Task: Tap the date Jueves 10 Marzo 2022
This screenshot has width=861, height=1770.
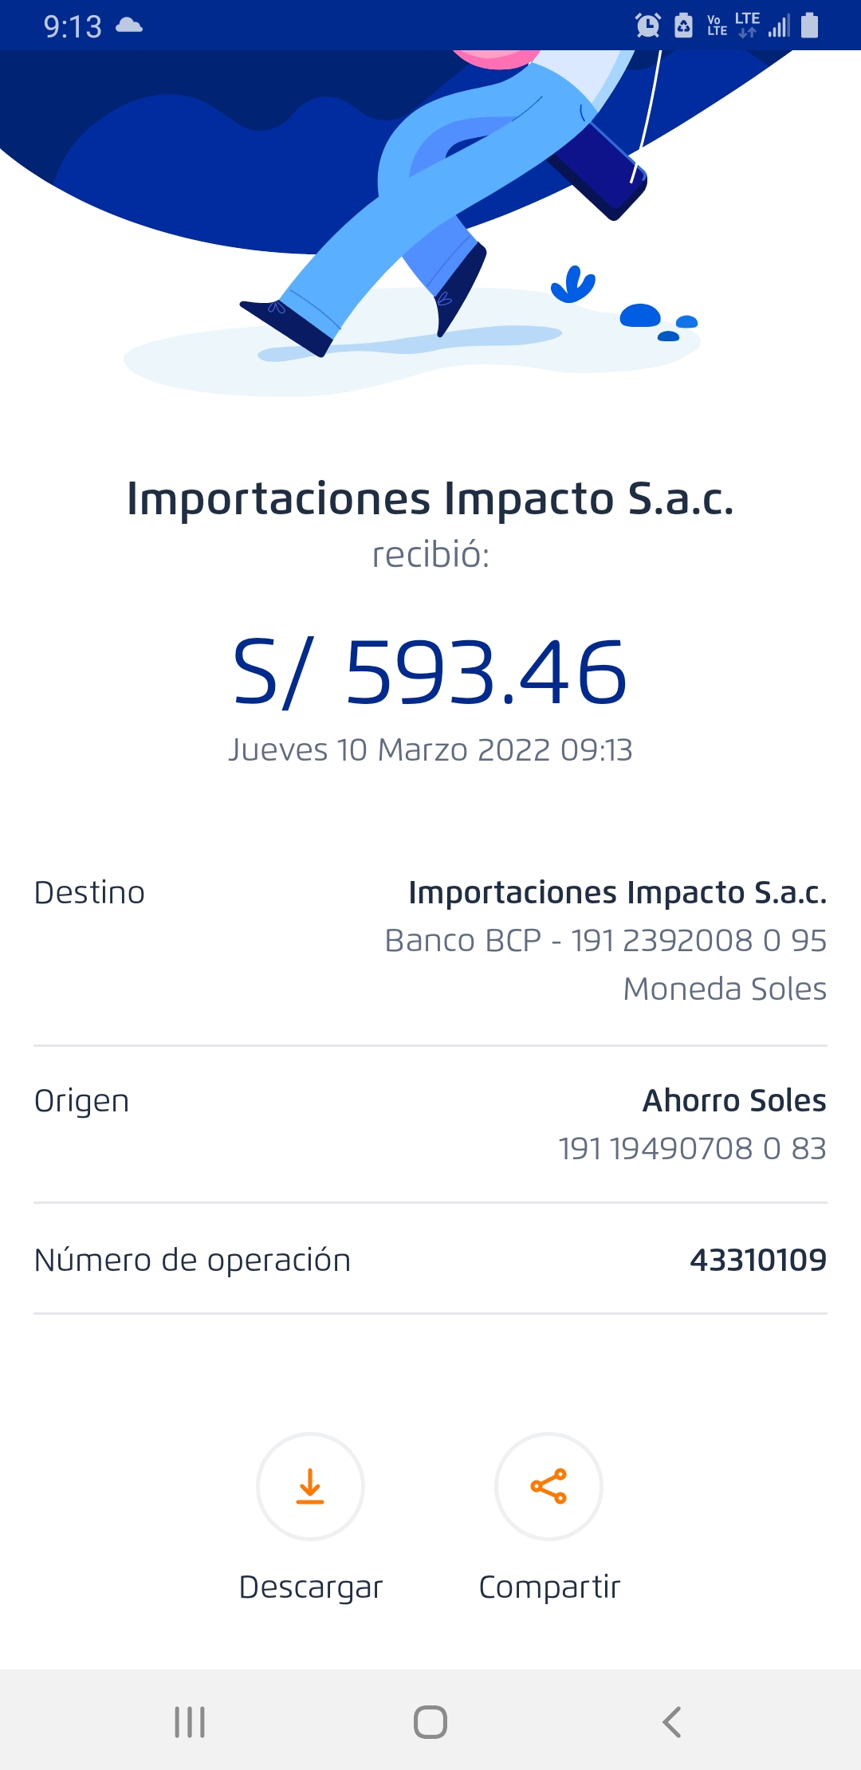Action: pyautogui.click(x=389, y=750)
